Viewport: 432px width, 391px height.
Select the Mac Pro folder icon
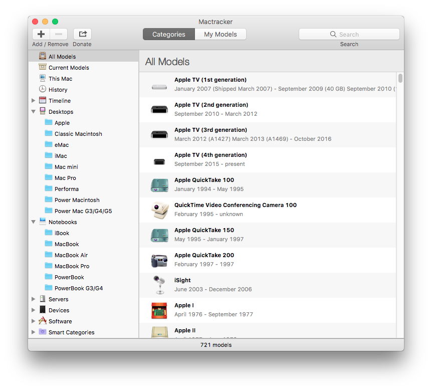(x=49, y=178)
